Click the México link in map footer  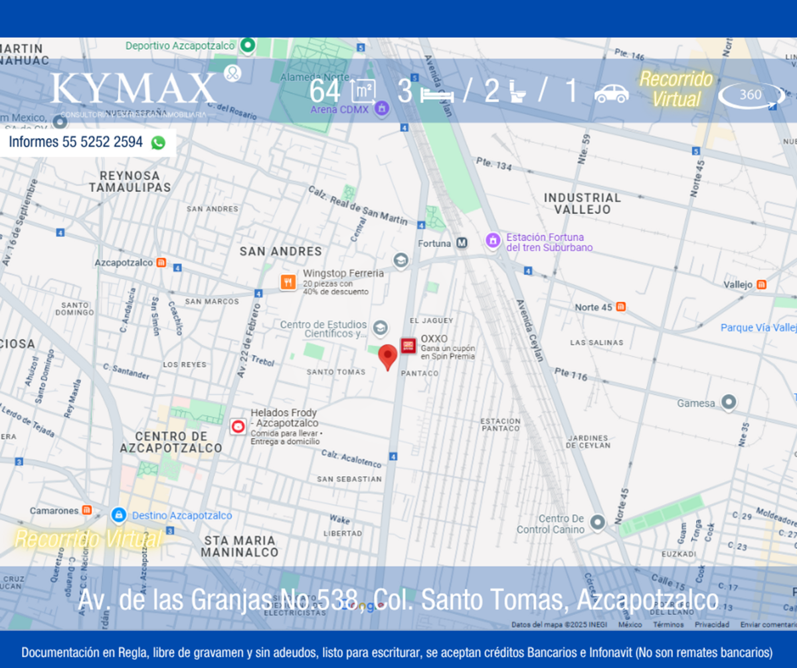pos(630,624)
